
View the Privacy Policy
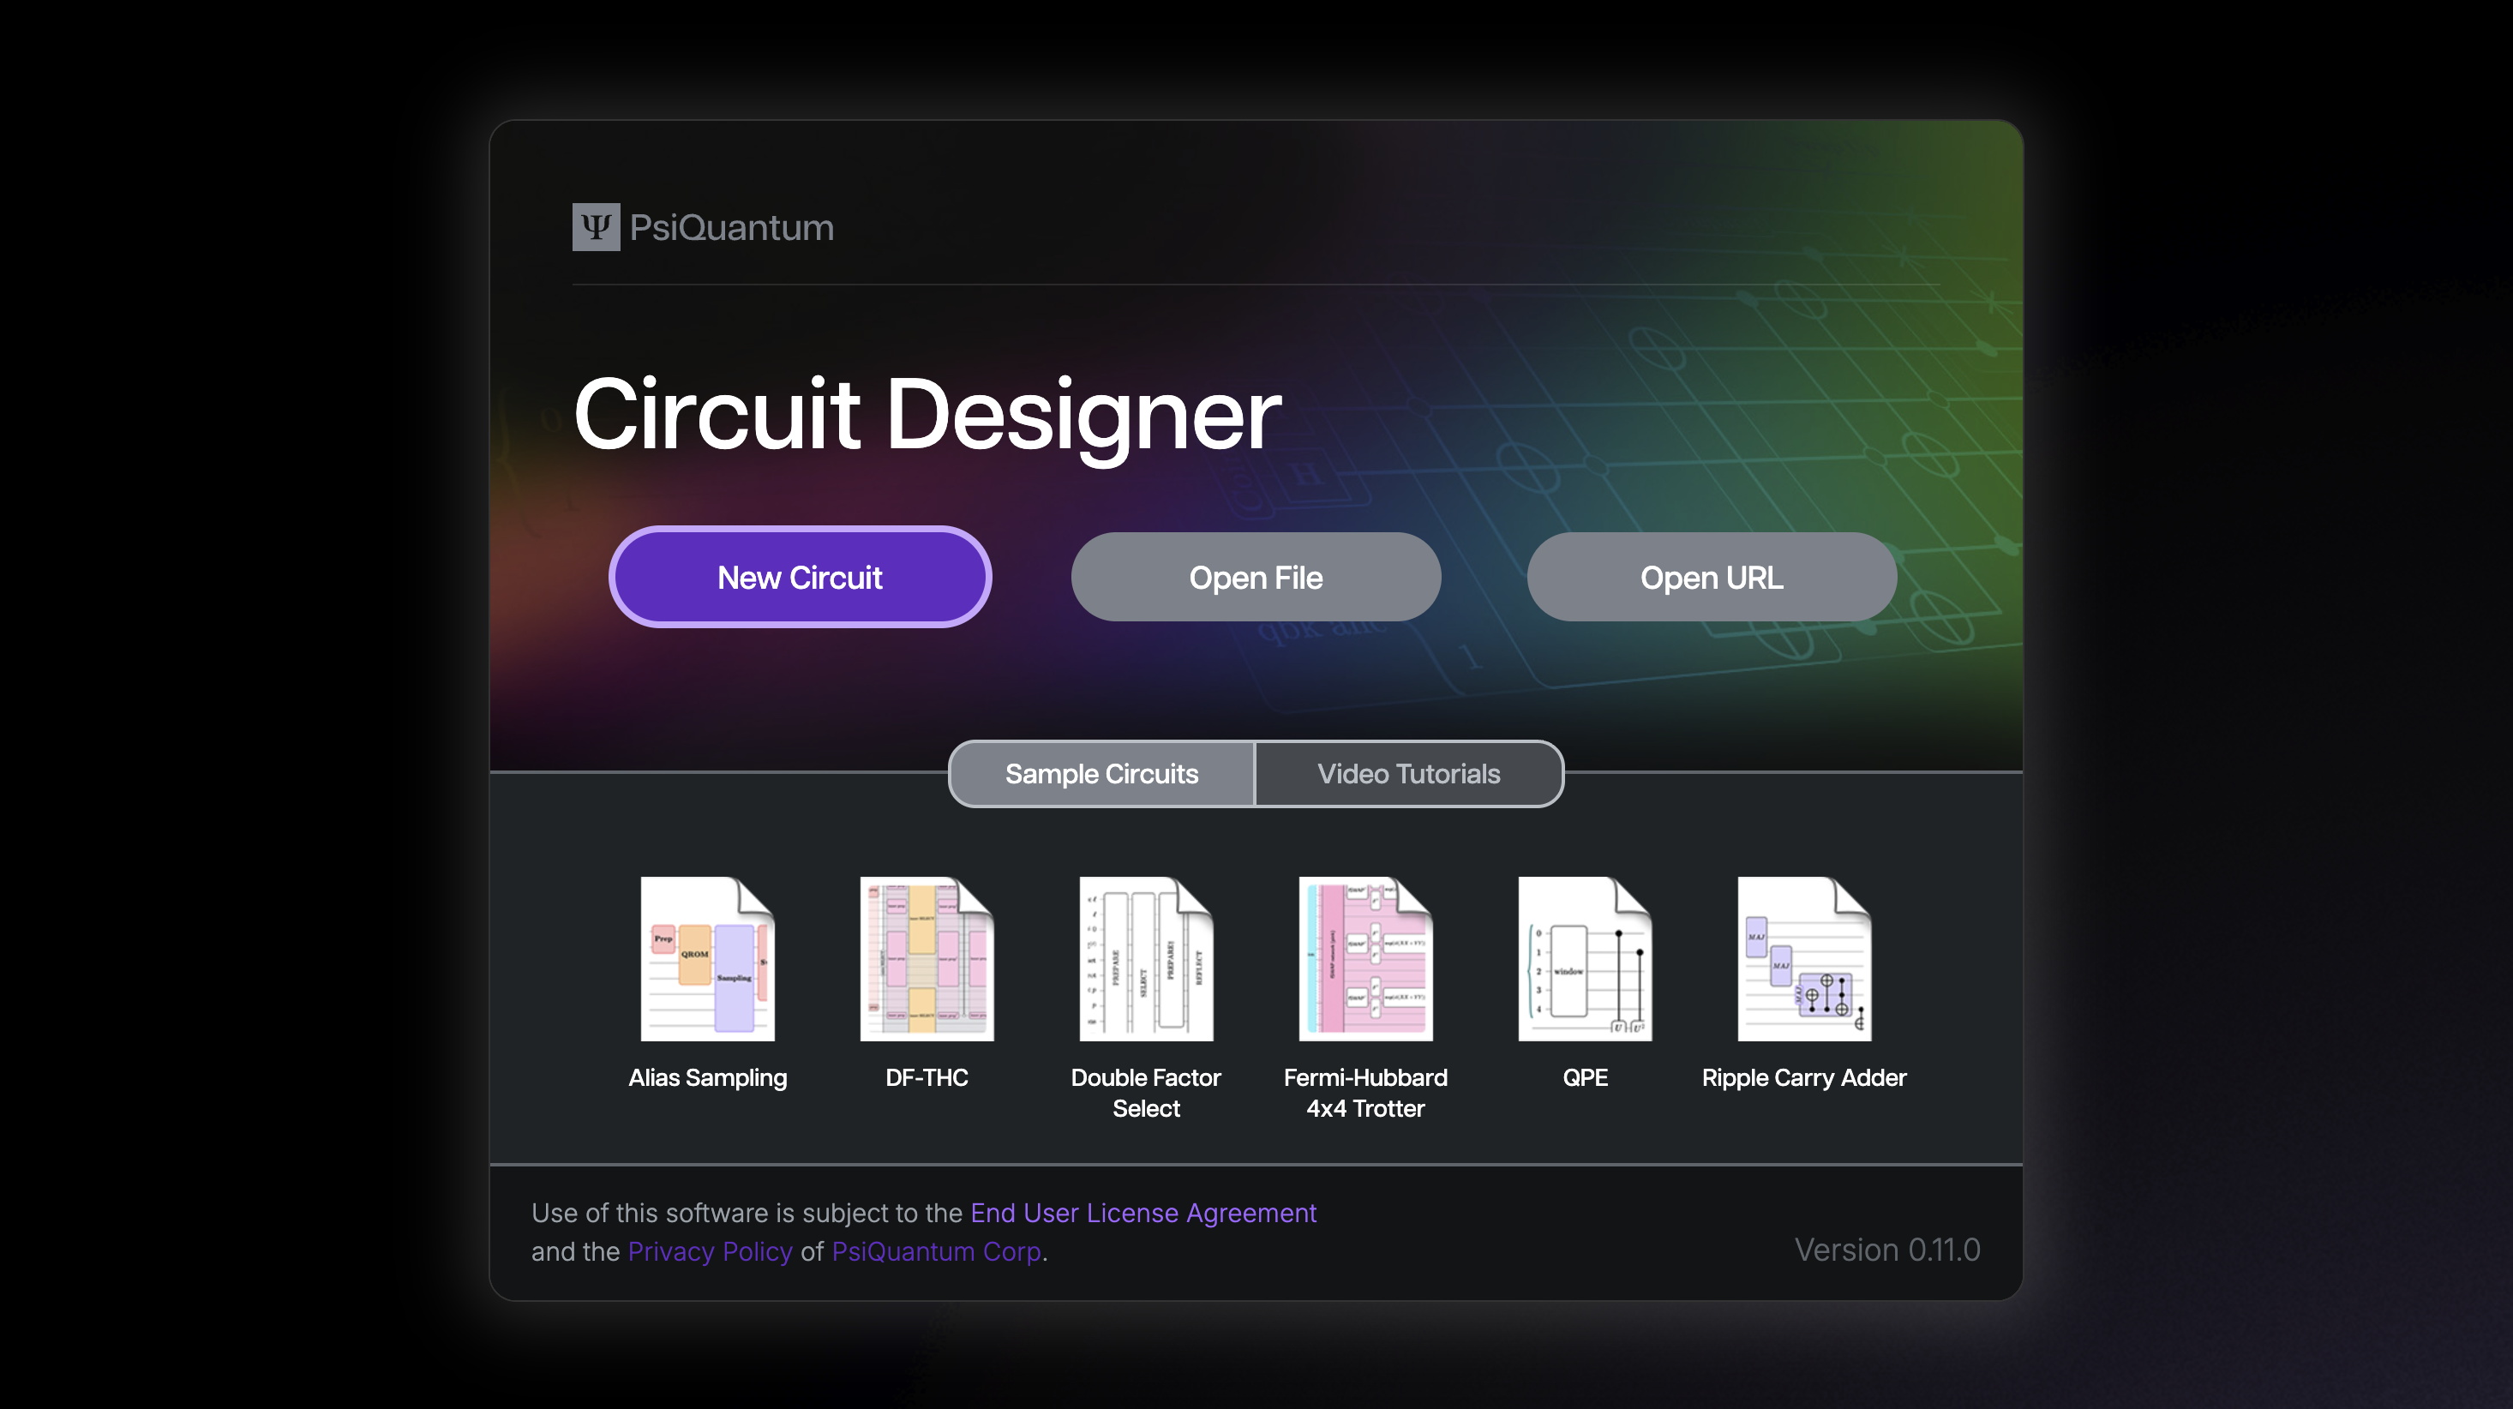(709, 1251)
